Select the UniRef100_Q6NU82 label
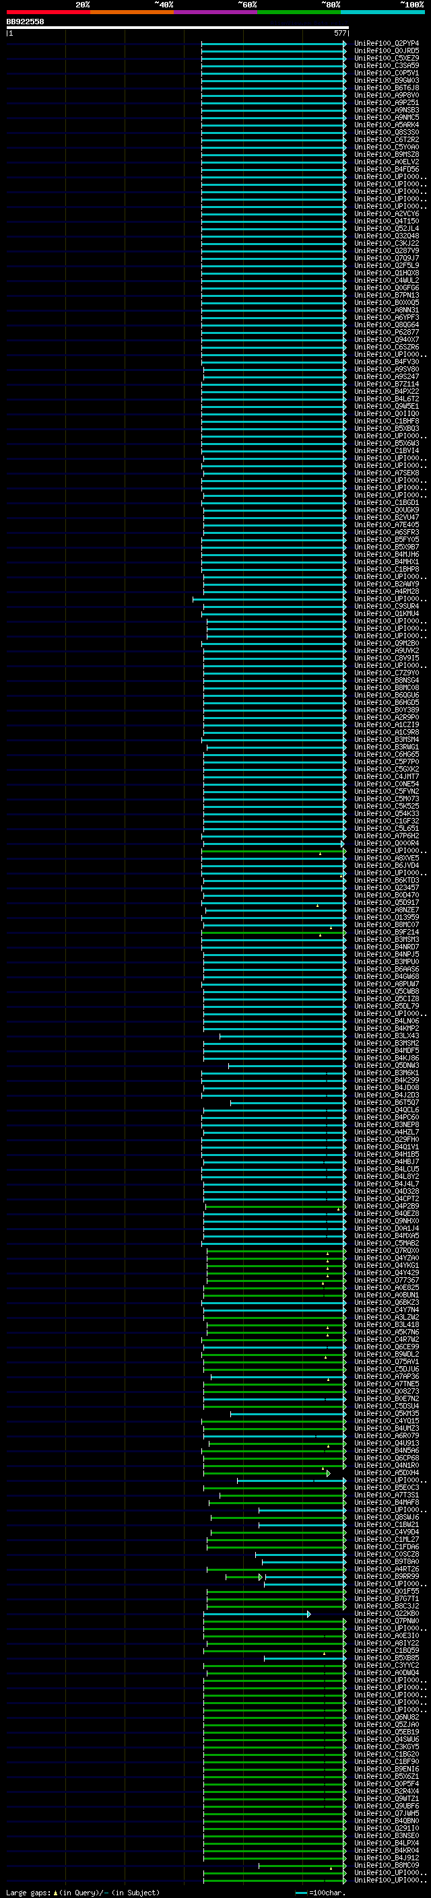Image resolution: width=431 pixels, height=1898 pixels. 387,1718
